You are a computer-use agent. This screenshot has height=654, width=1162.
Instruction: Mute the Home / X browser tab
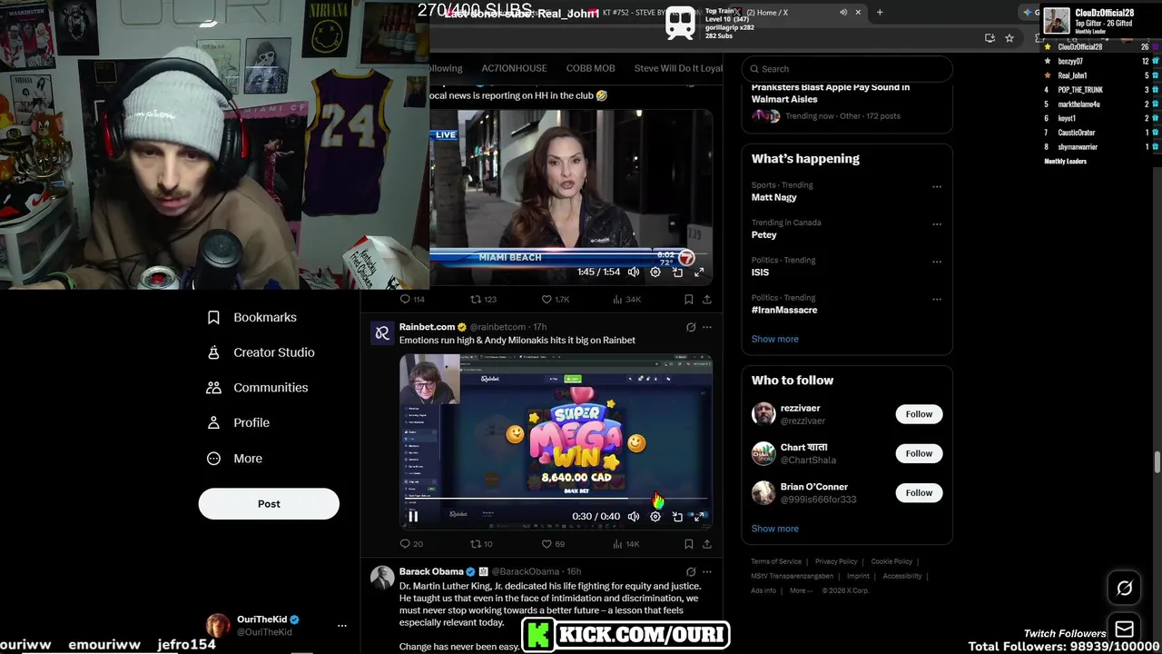tap(843, 13)
